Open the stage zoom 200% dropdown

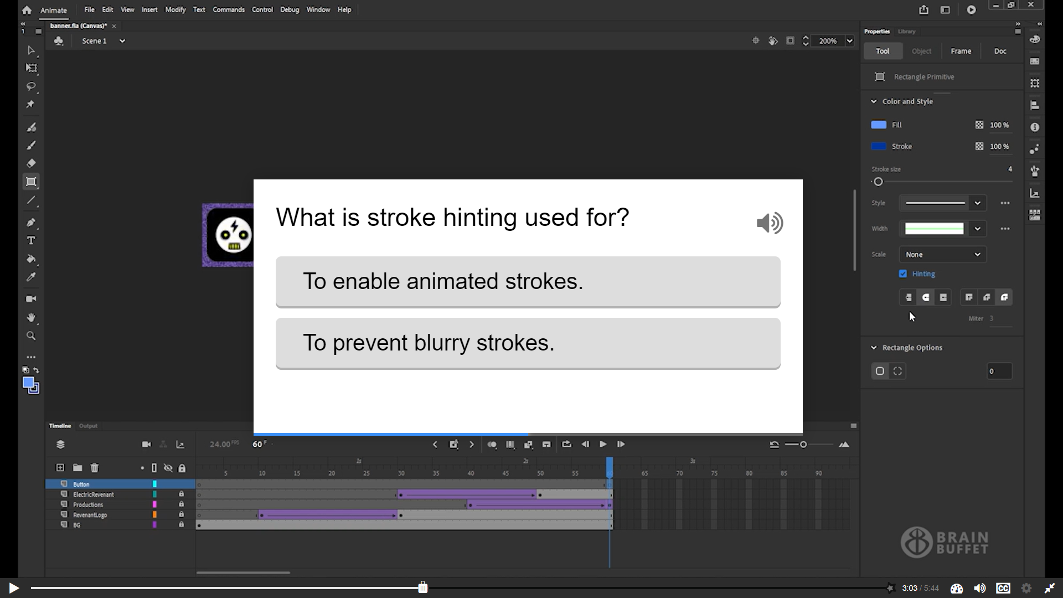click(849, 41)
